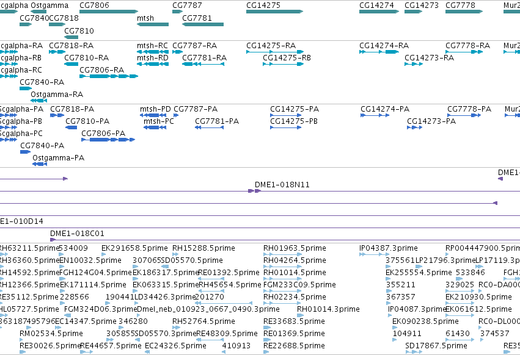Click the DME1-018C01 clone label

[x=77, y=234]
